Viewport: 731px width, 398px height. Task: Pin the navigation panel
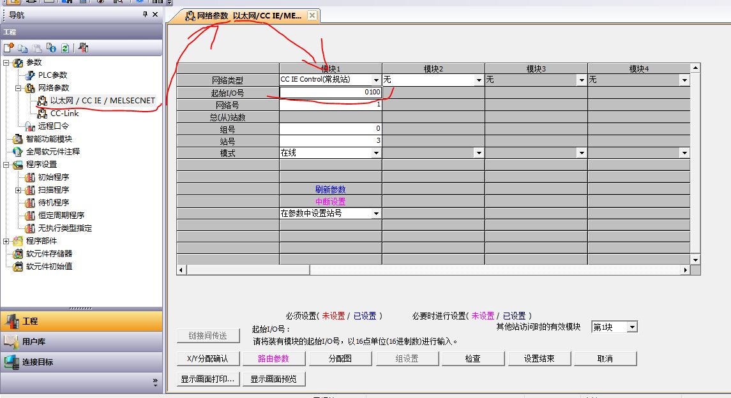[145, 14]
